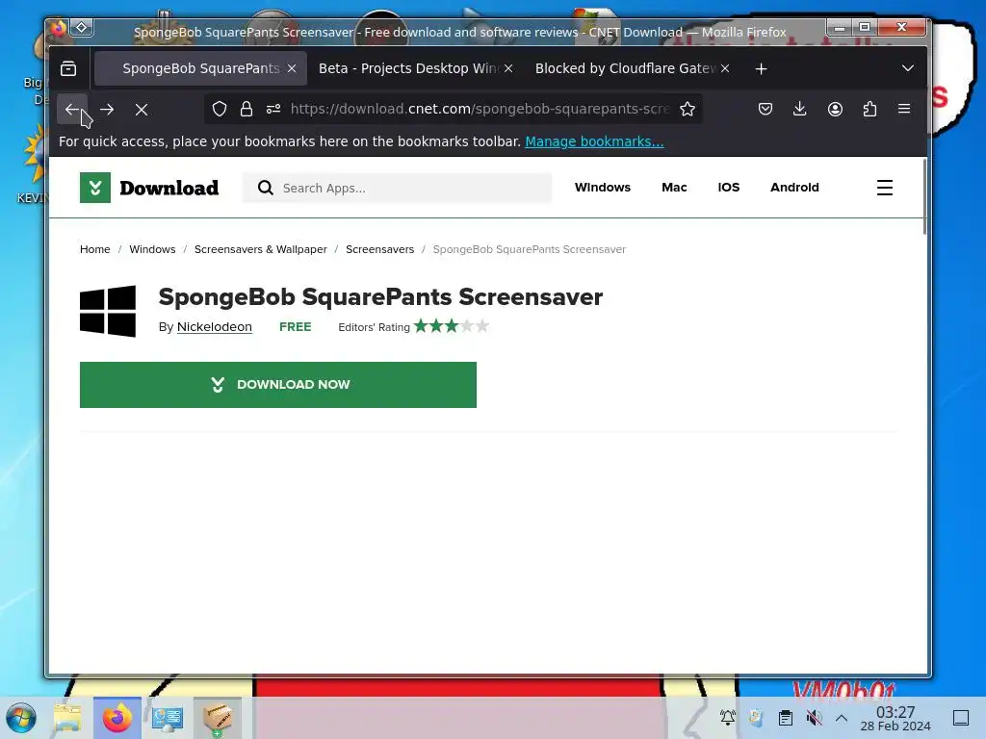
Task: Expand the hidden tray icons arrow
Action: pyautogui.click(x=842, y=718)
